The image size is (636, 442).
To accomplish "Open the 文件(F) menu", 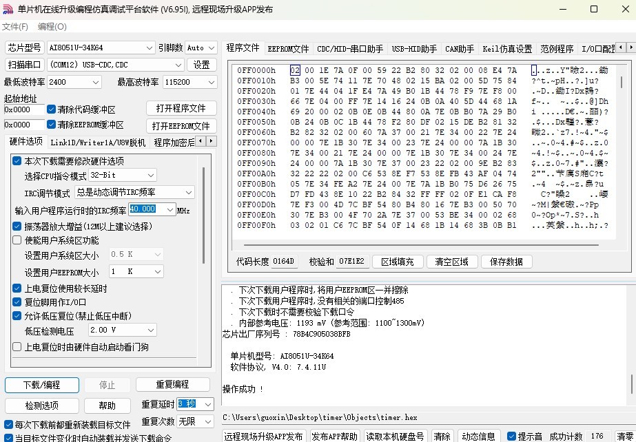I will click(x=15, y=27).
